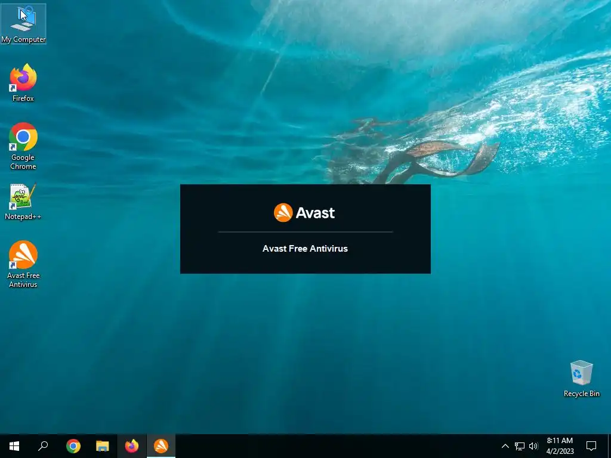Screen dimensions: 611x458
Task: Open the volume control tray icon
Action: [x=533, y=446]
